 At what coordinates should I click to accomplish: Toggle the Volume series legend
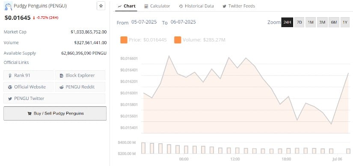pyautogui.click(x=200, y=40)
